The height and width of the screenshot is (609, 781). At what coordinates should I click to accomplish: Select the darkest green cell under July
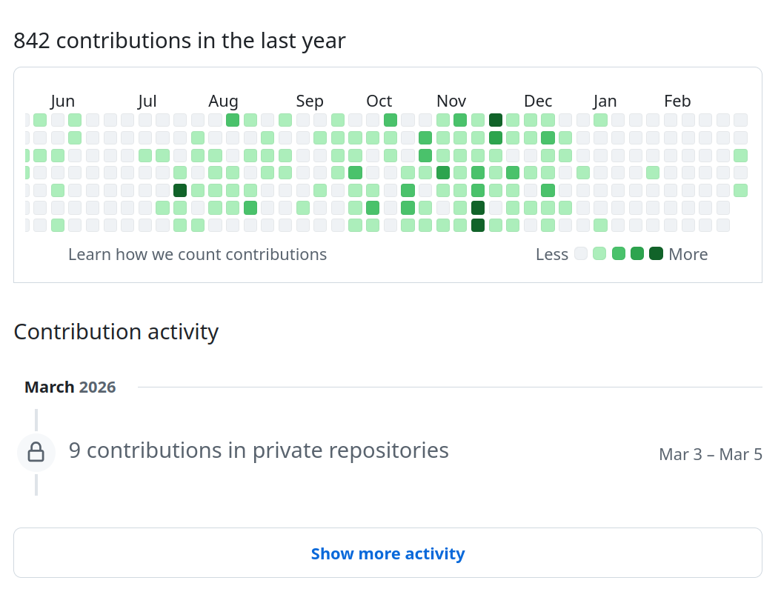[180, 190]
